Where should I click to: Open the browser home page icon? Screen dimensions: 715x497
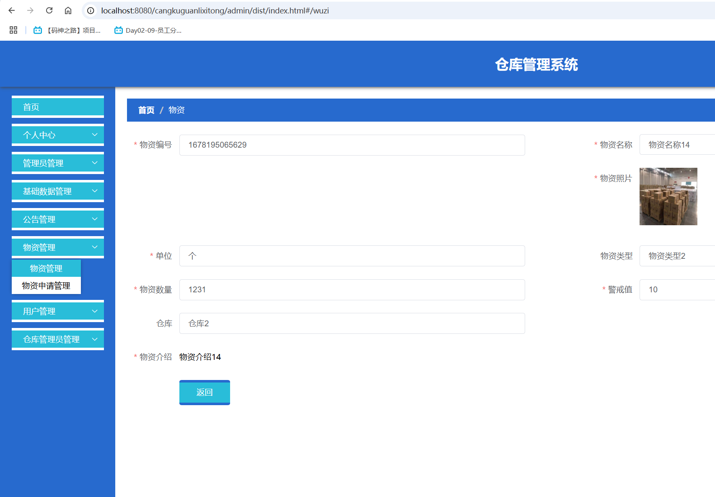pyautogui.click(x=68, y=10)
